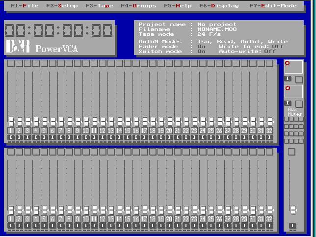Click channel 1 number button in upper bank
This screenshot has height=237, width=316.
tap(11, 131)
